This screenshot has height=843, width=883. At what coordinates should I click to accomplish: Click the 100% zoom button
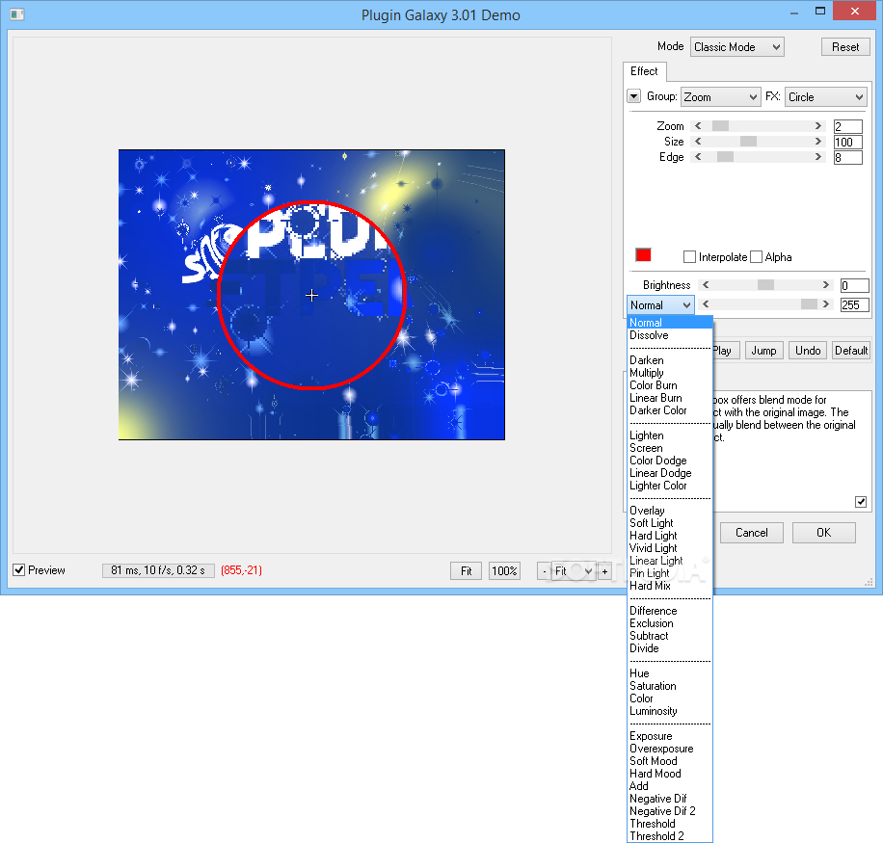coord(504,571)
